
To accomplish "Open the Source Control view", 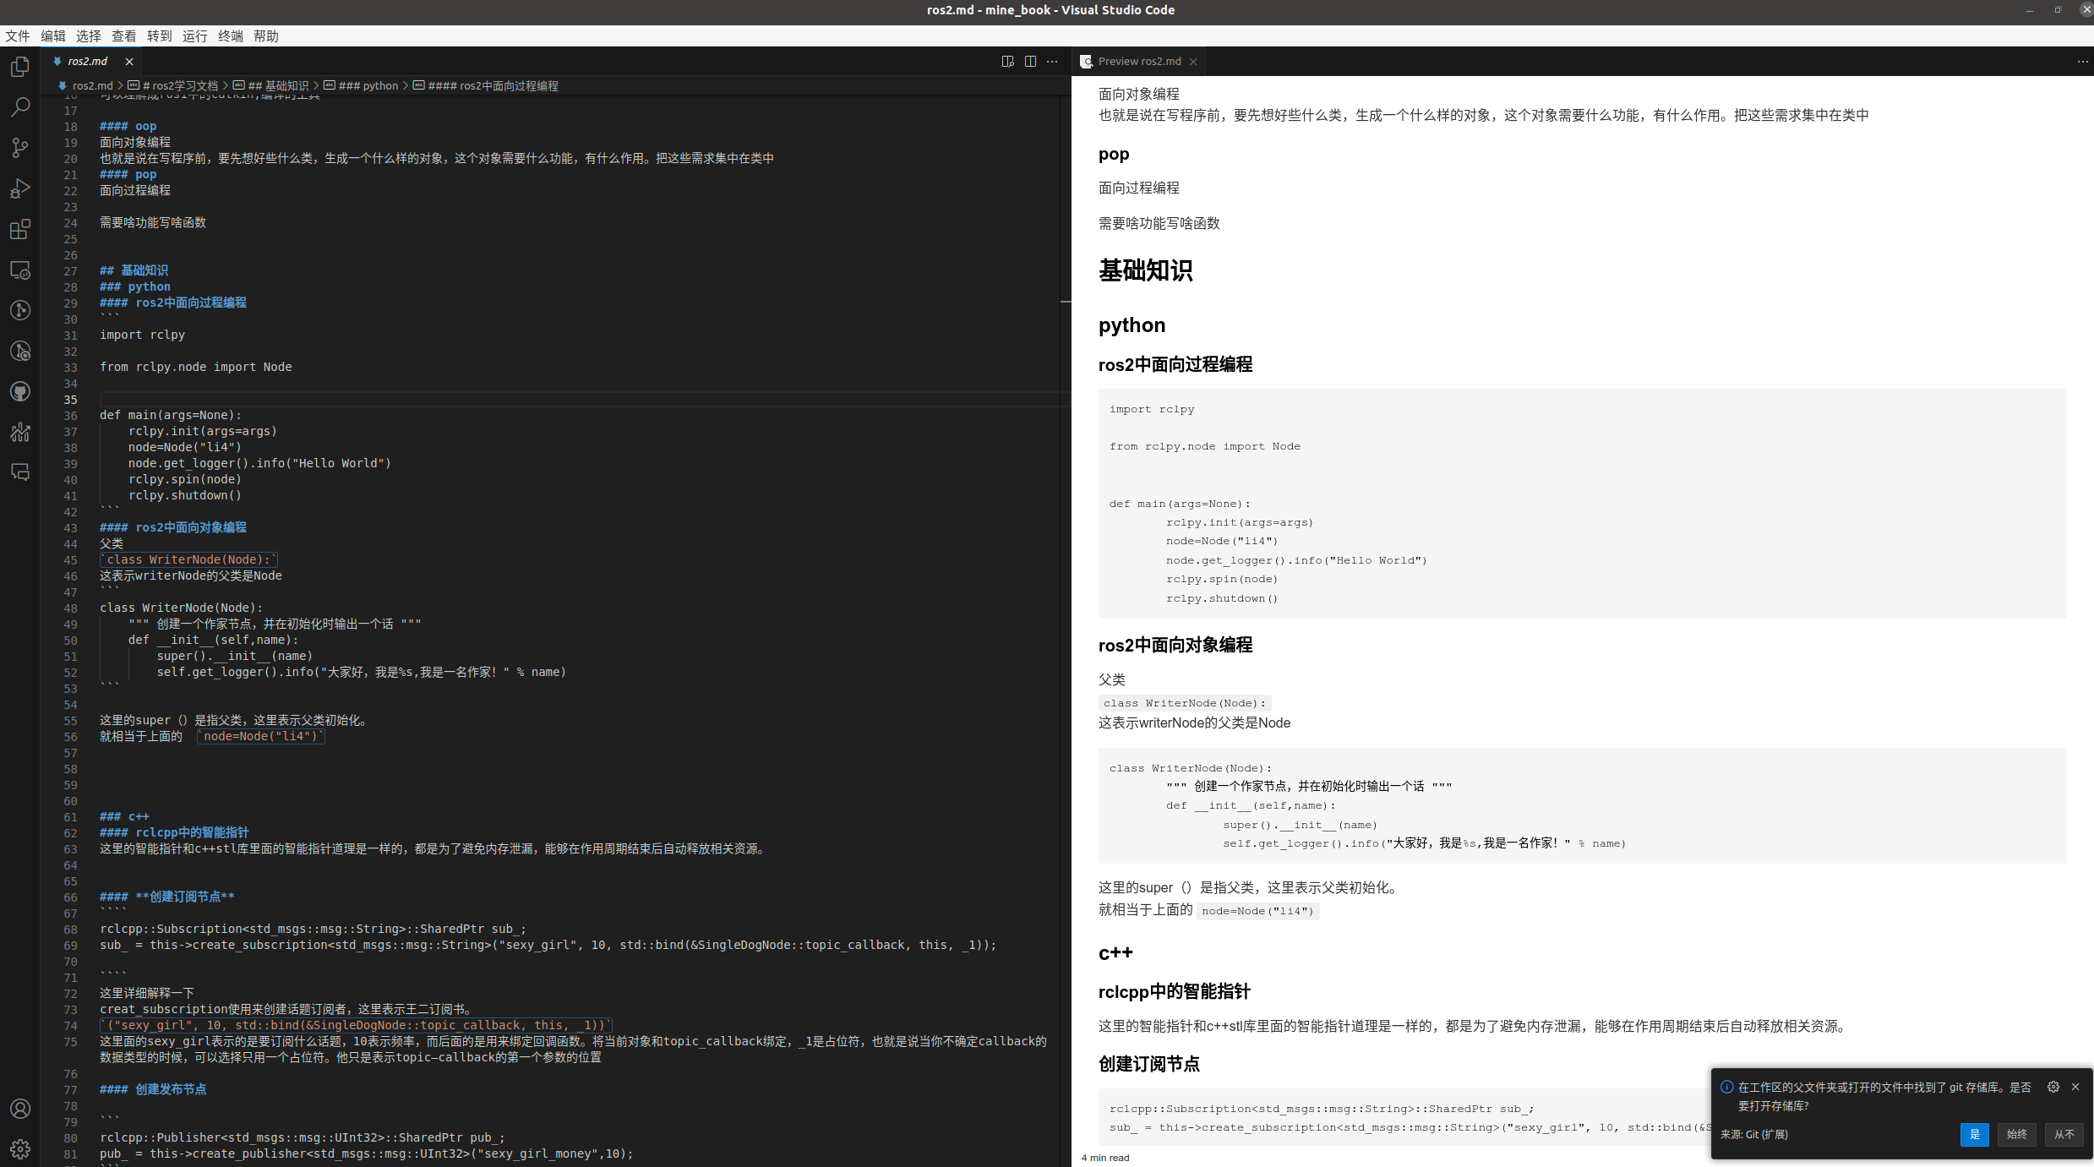I will 20,148.
